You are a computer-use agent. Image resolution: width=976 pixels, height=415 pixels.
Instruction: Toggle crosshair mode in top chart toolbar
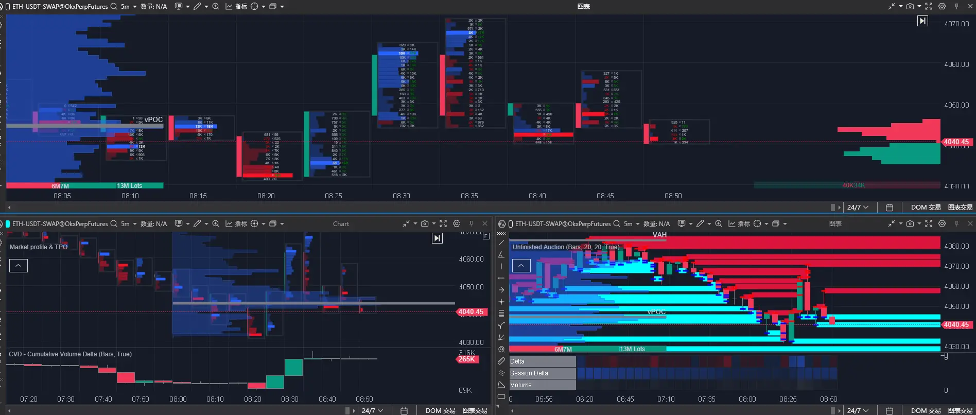point(254,7)
